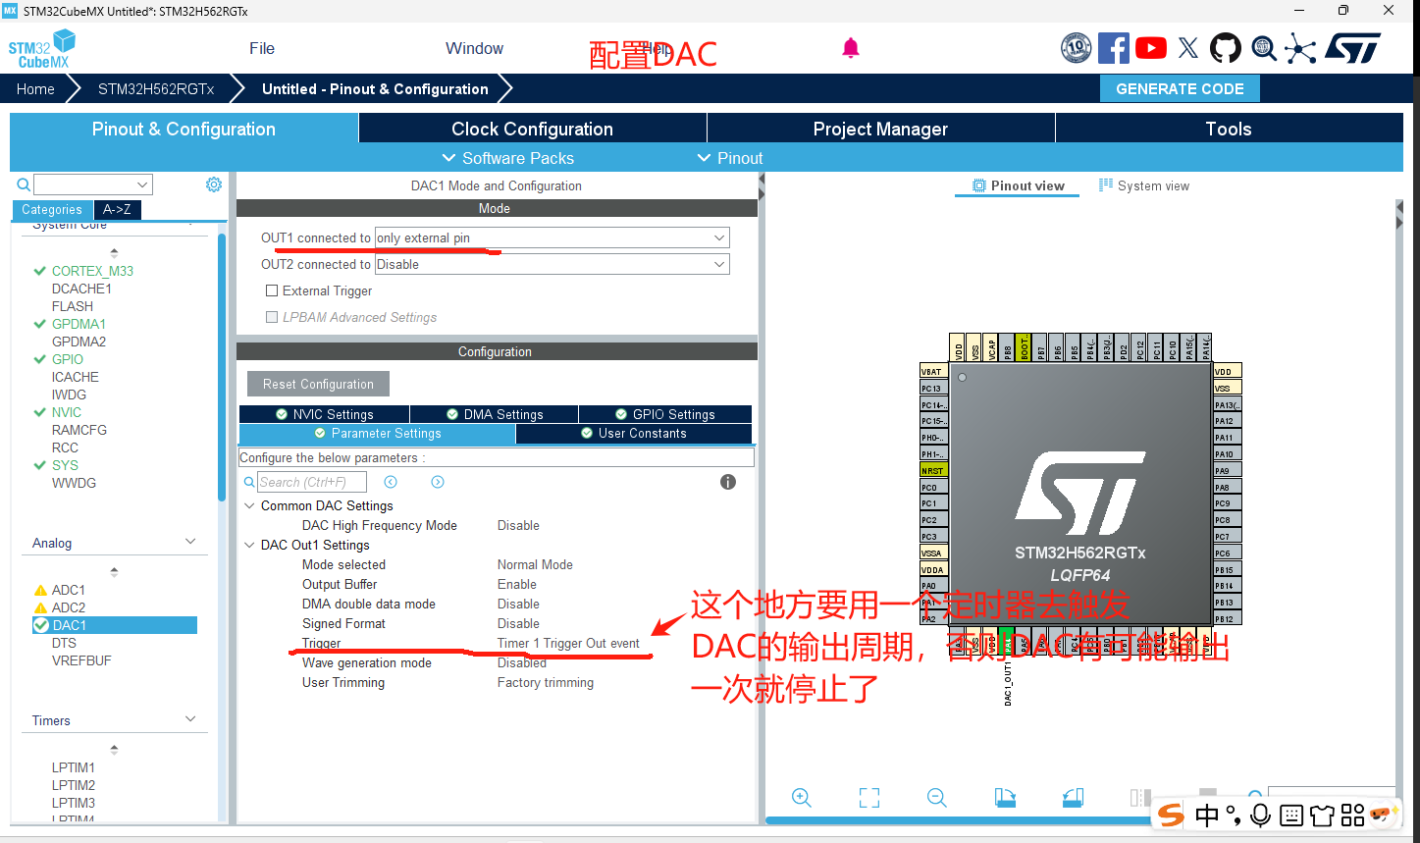Switch to Clock Configuration tab

532,129
